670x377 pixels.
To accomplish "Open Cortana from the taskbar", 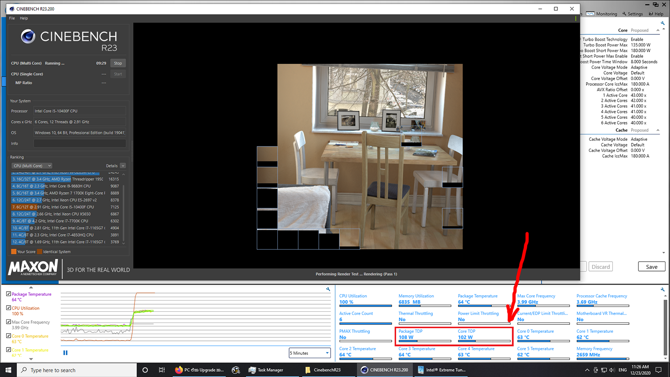I will [145, 370].
